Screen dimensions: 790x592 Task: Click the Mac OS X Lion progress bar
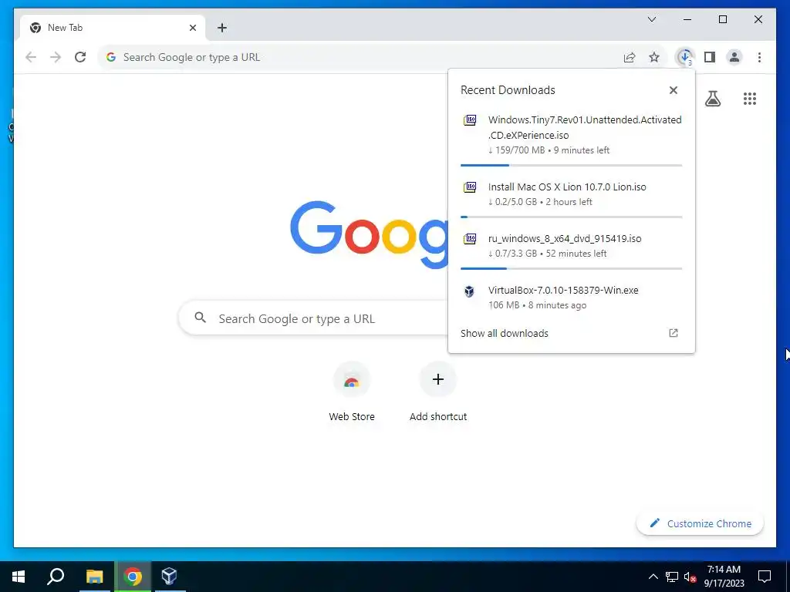coord(572,217)
